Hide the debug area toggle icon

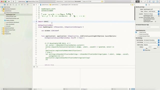34,67
